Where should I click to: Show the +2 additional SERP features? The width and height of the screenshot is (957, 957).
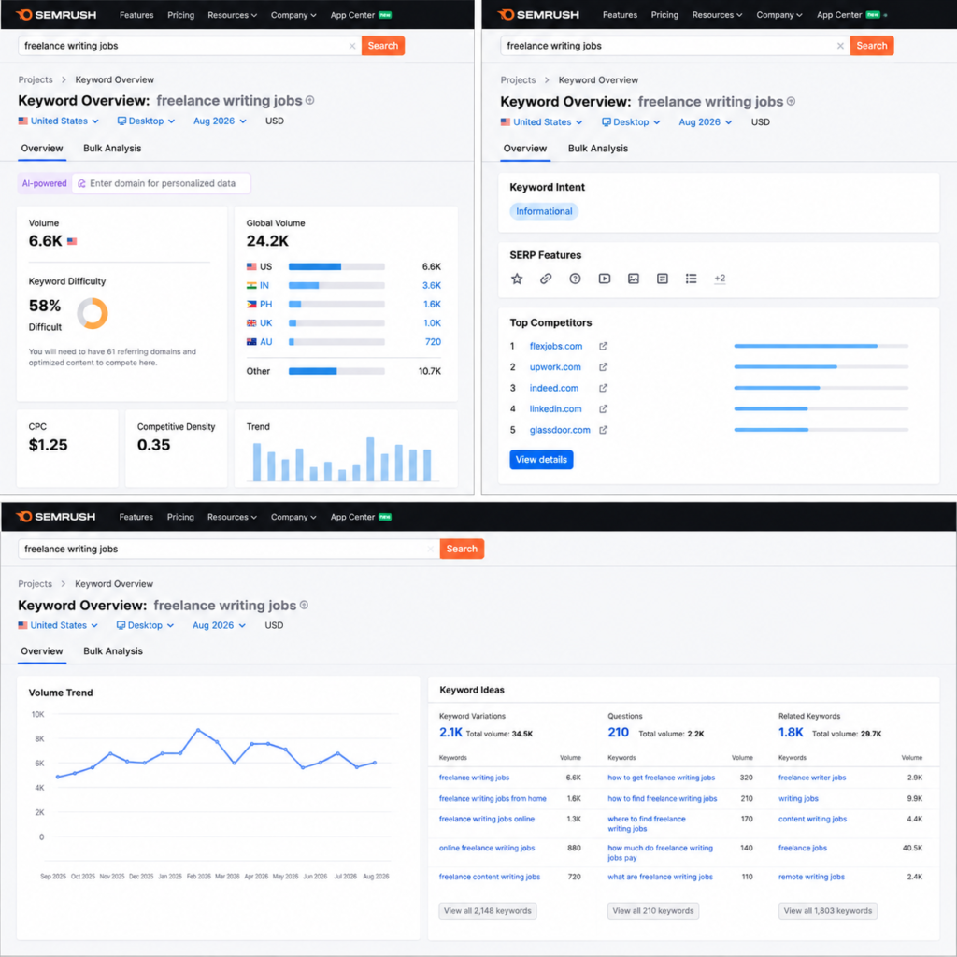tap(721, 279)
